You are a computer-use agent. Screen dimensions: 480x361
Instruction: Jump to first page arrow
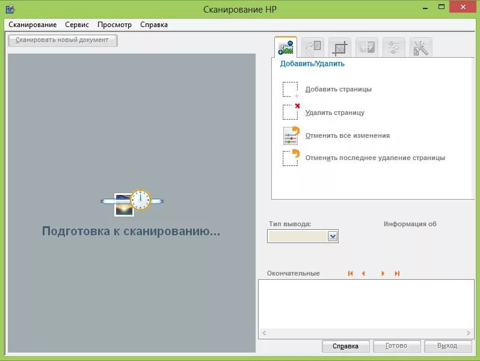tap(351, 273)
